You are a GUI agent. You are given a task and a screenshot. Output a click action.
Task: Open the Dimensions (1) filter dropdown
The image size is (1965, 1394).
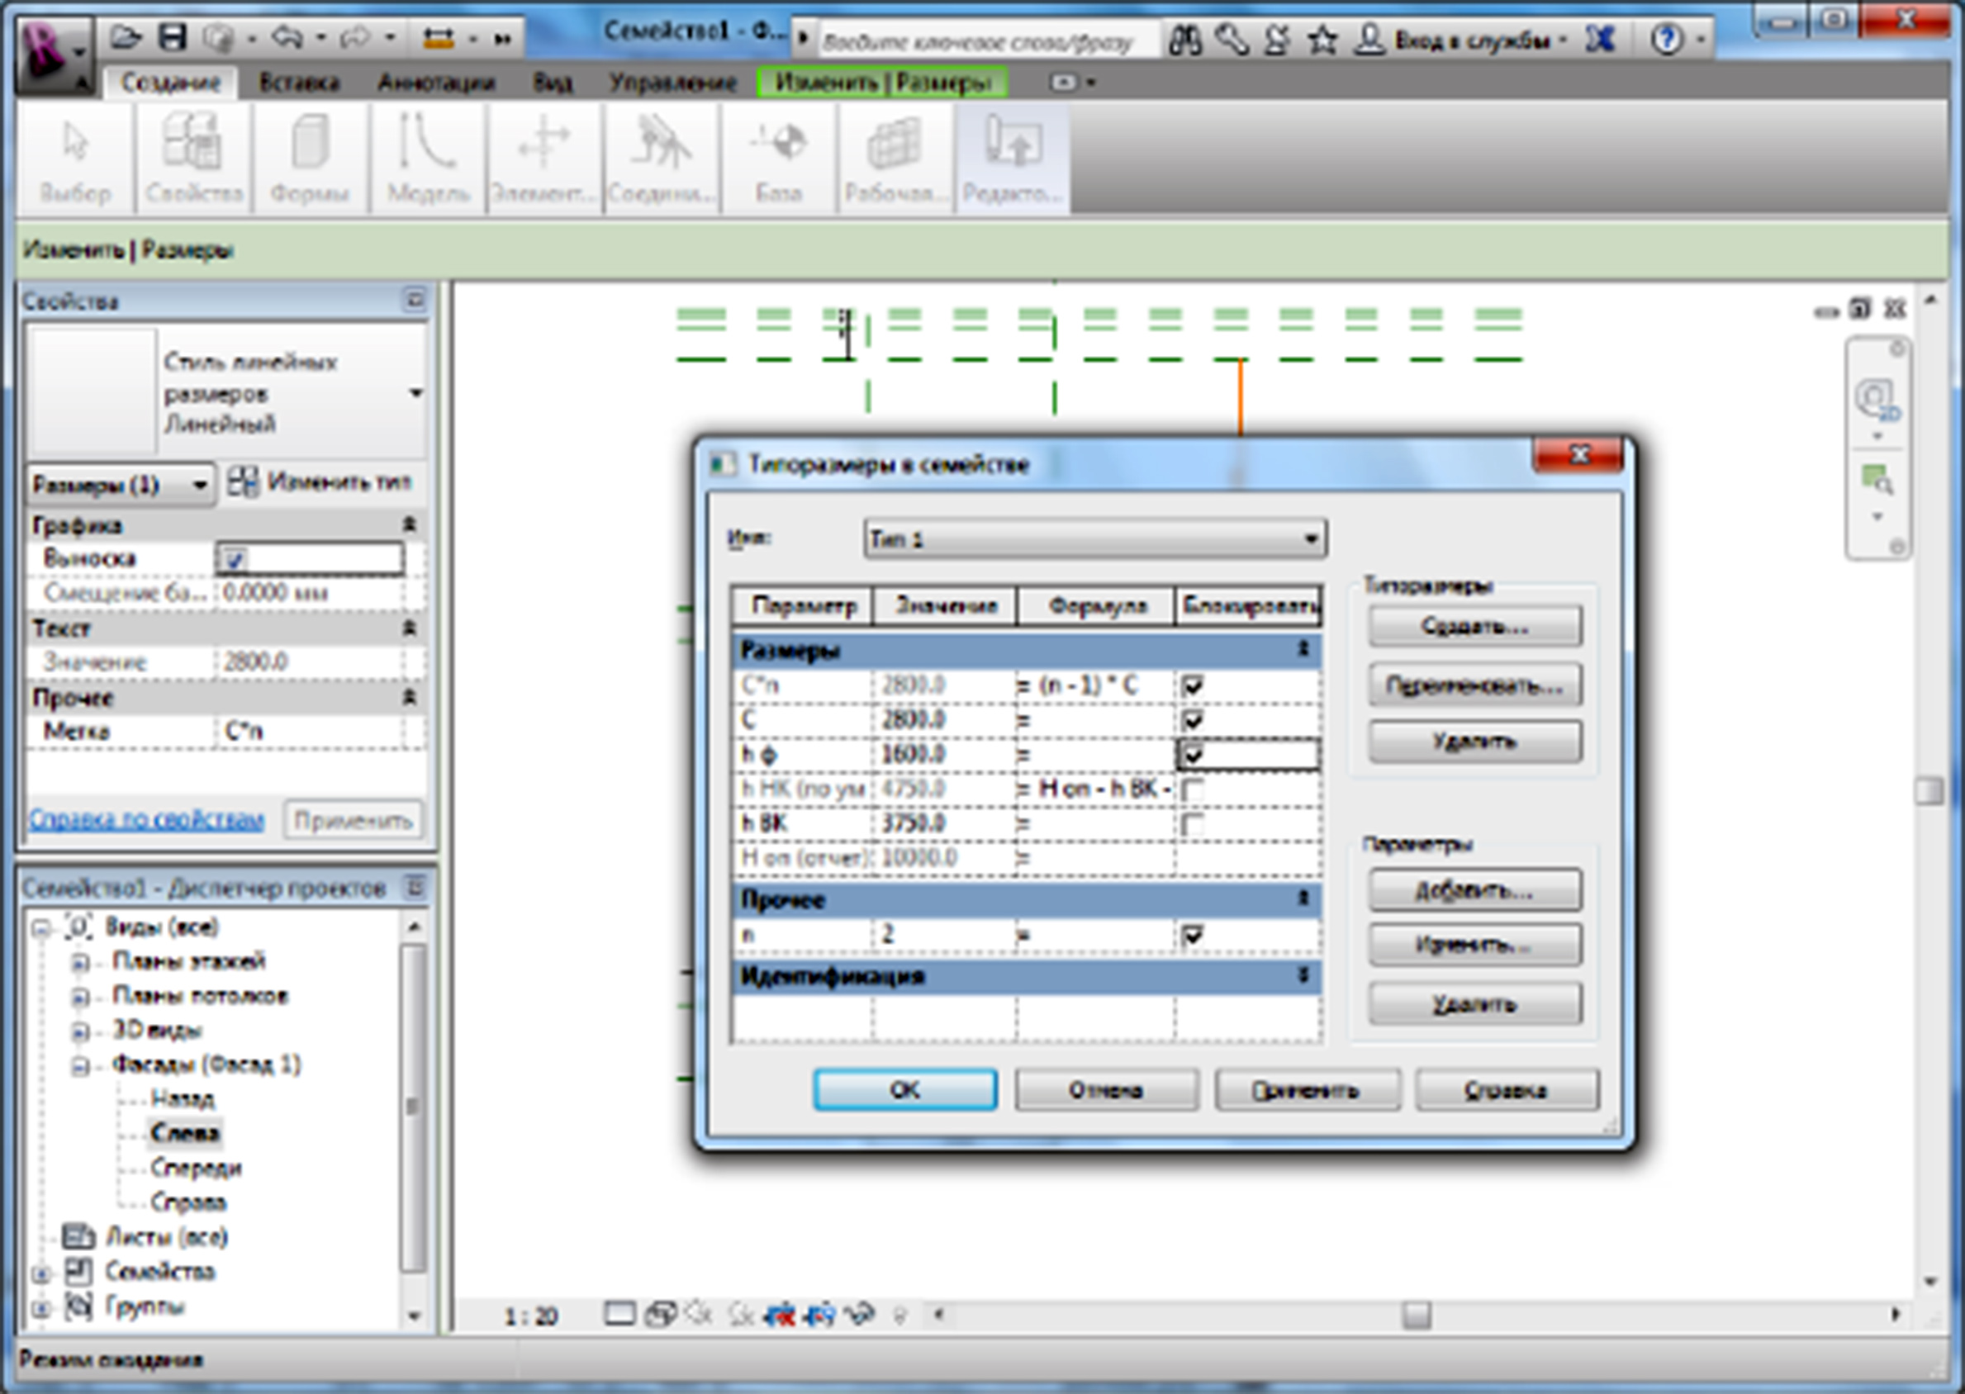[119, 486]
